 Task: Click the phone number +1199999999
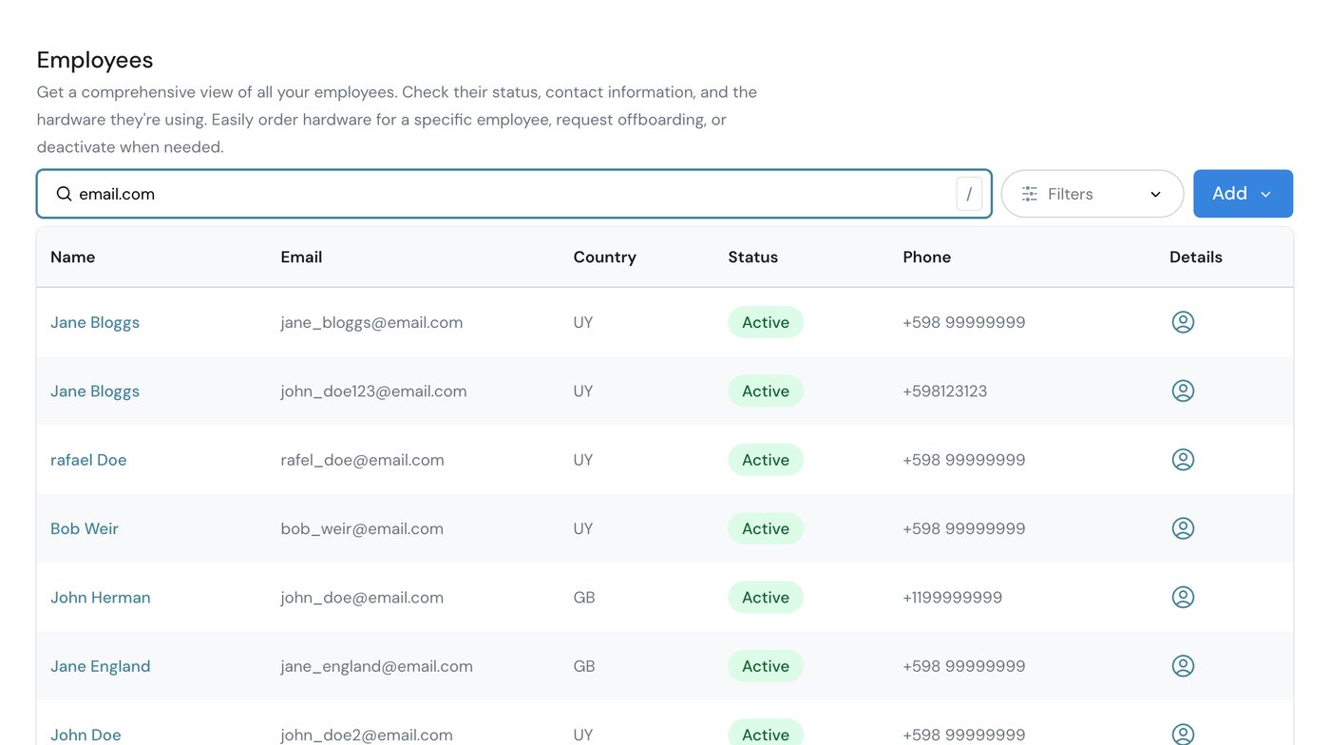953,597
